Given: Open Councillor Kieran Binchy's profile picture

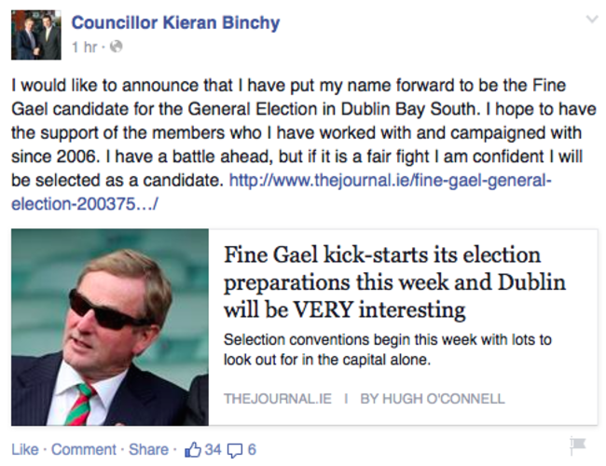Looking at the screenshot, I should tap(36, 34).
